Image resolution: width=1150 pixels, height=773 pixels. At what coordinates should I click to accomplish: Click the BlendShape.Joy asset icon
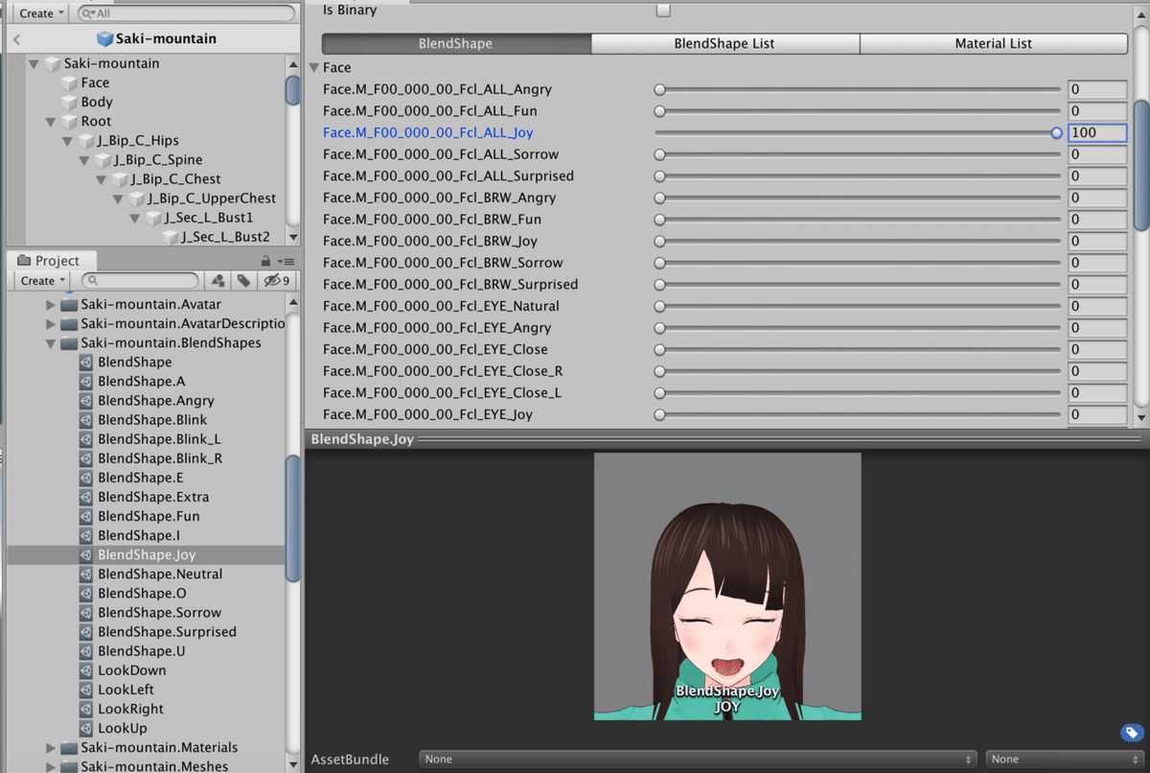(x=86, y=554)
